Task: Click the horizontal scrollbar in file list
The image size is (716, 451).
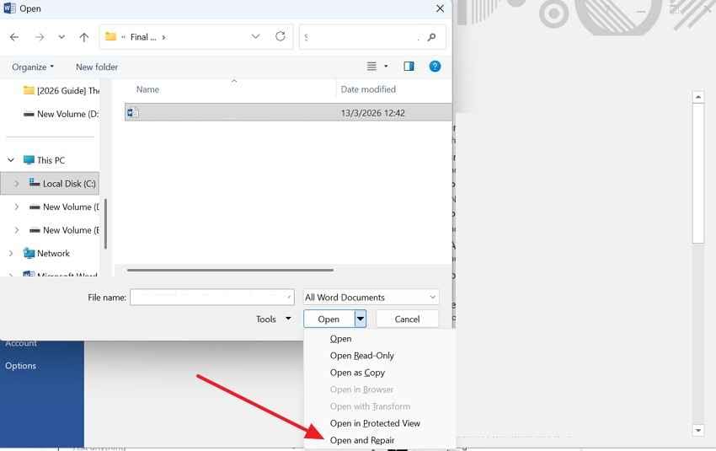Action: (x=230, y=270)
